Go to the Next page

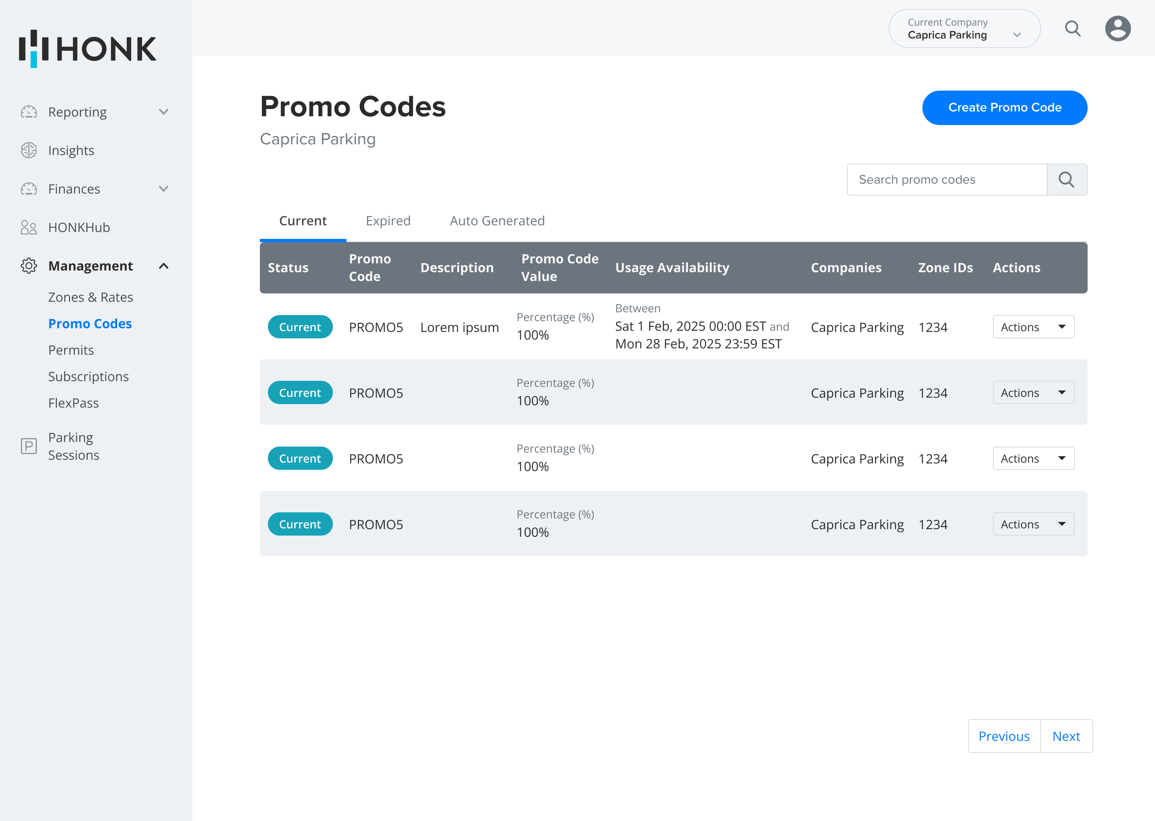(x=1066, y=736)
